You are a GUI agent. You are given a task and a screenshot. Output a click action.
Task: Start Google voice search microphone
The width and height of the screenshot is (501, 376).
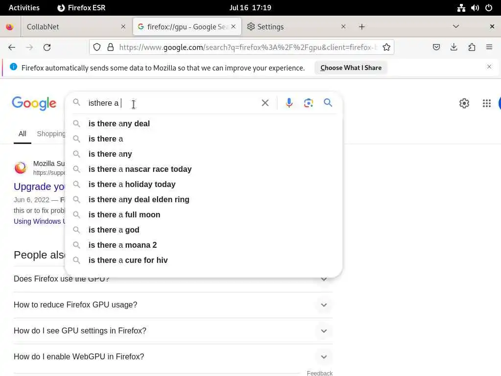(x=289, y=103)
